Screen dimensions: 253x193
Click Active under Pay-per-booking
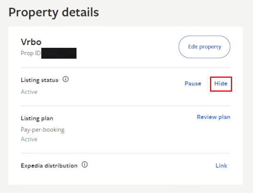click(29, 139)
